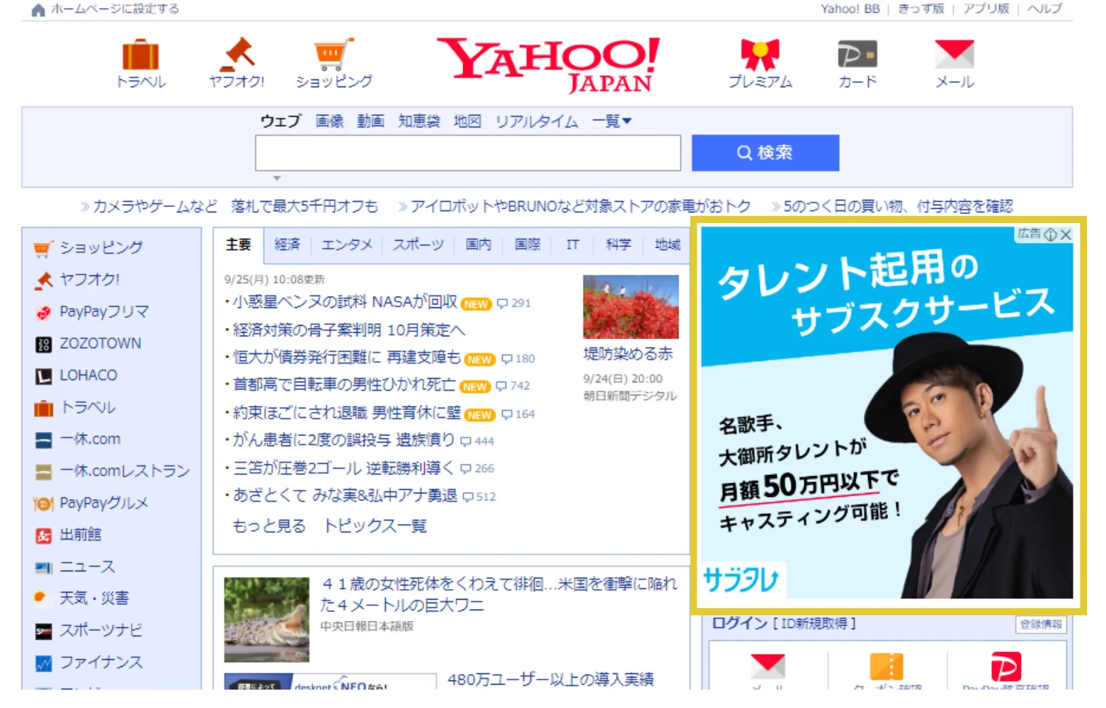
Task: Expand the small arrow below search box
Action: coord(277,178)
